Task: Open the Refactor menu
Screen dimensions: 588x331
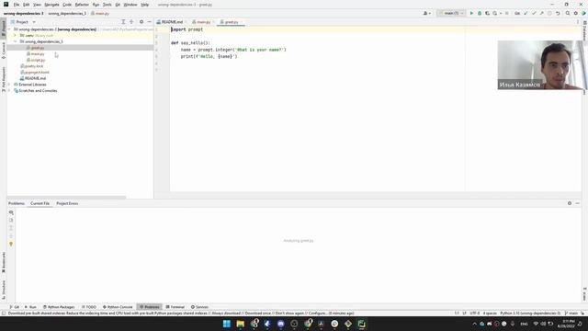Action: [x=82, y=5]
